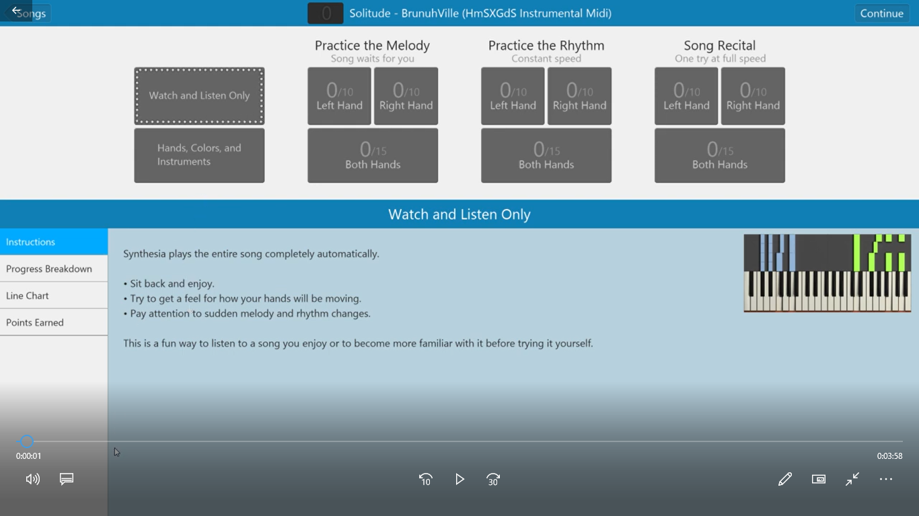Switch to Progress Breakdown tab
Screen dimensions: 919x516
tap(54, 269)
